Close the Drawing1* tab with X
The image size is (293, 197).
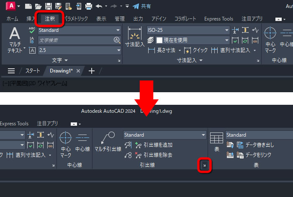click(x=78, y=71)
